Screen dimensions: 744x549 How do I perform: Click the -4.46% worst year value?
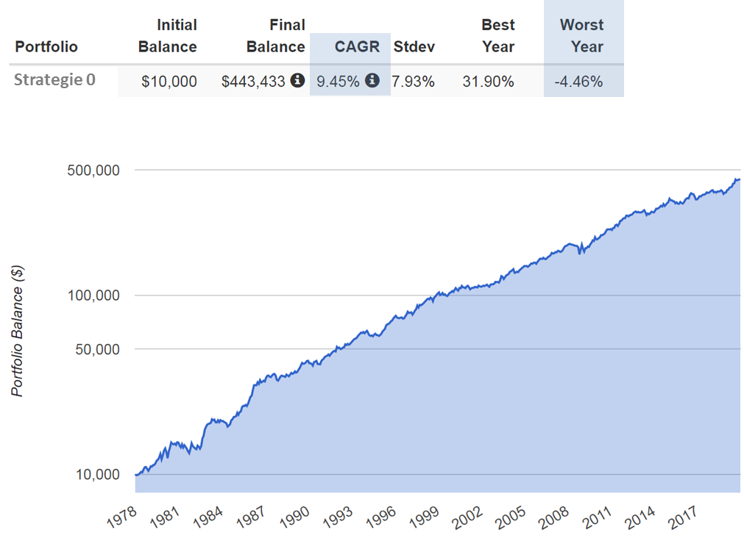tap(578, 82)
